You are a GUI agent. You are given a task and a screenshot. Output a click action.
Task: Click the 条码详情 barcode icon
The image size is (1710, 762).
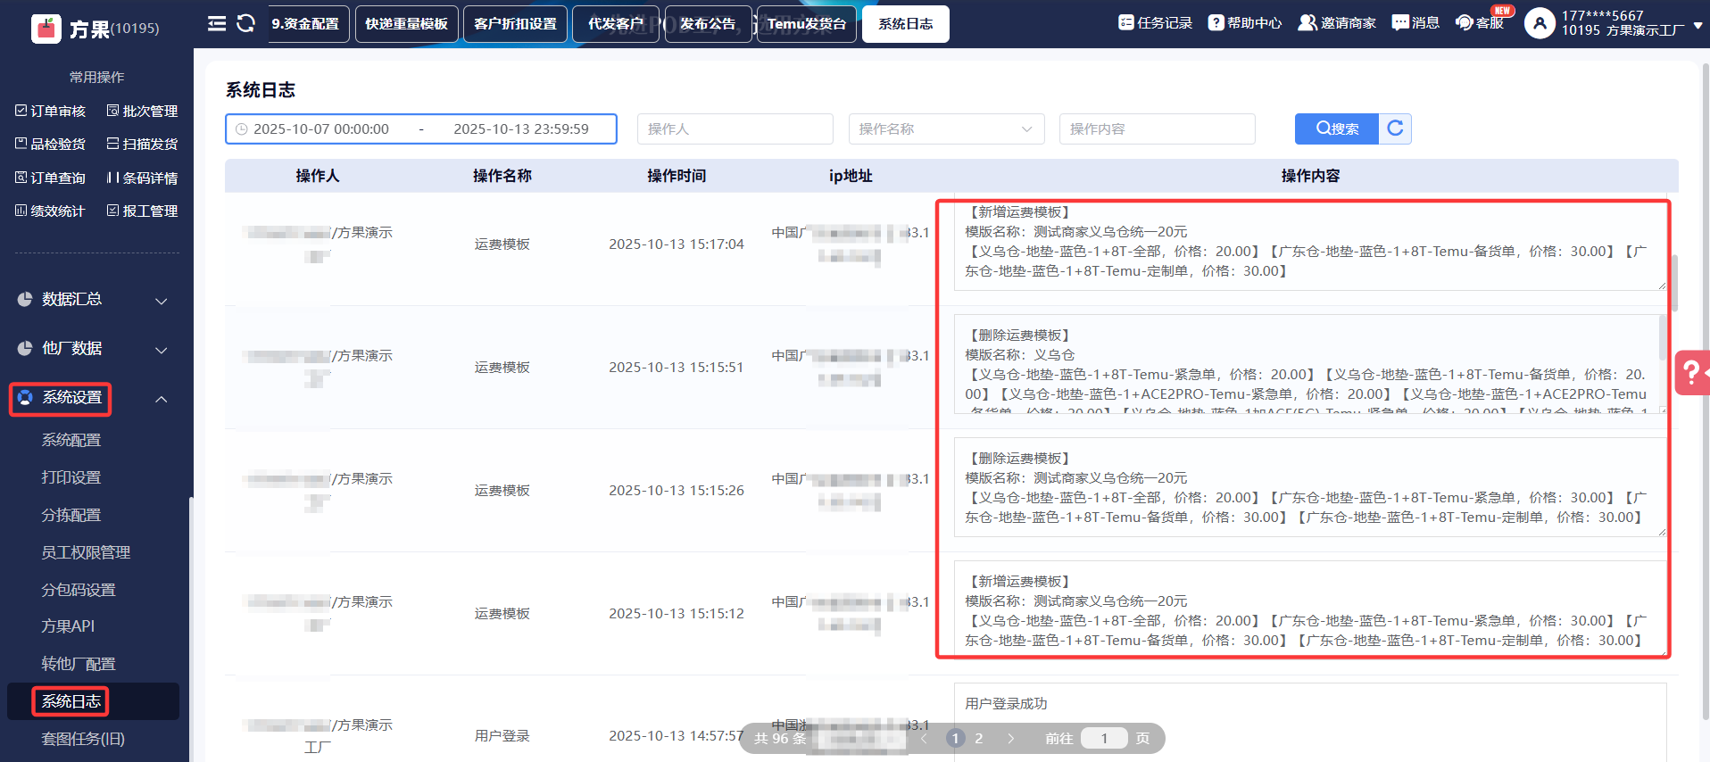(x=112, y=178)
